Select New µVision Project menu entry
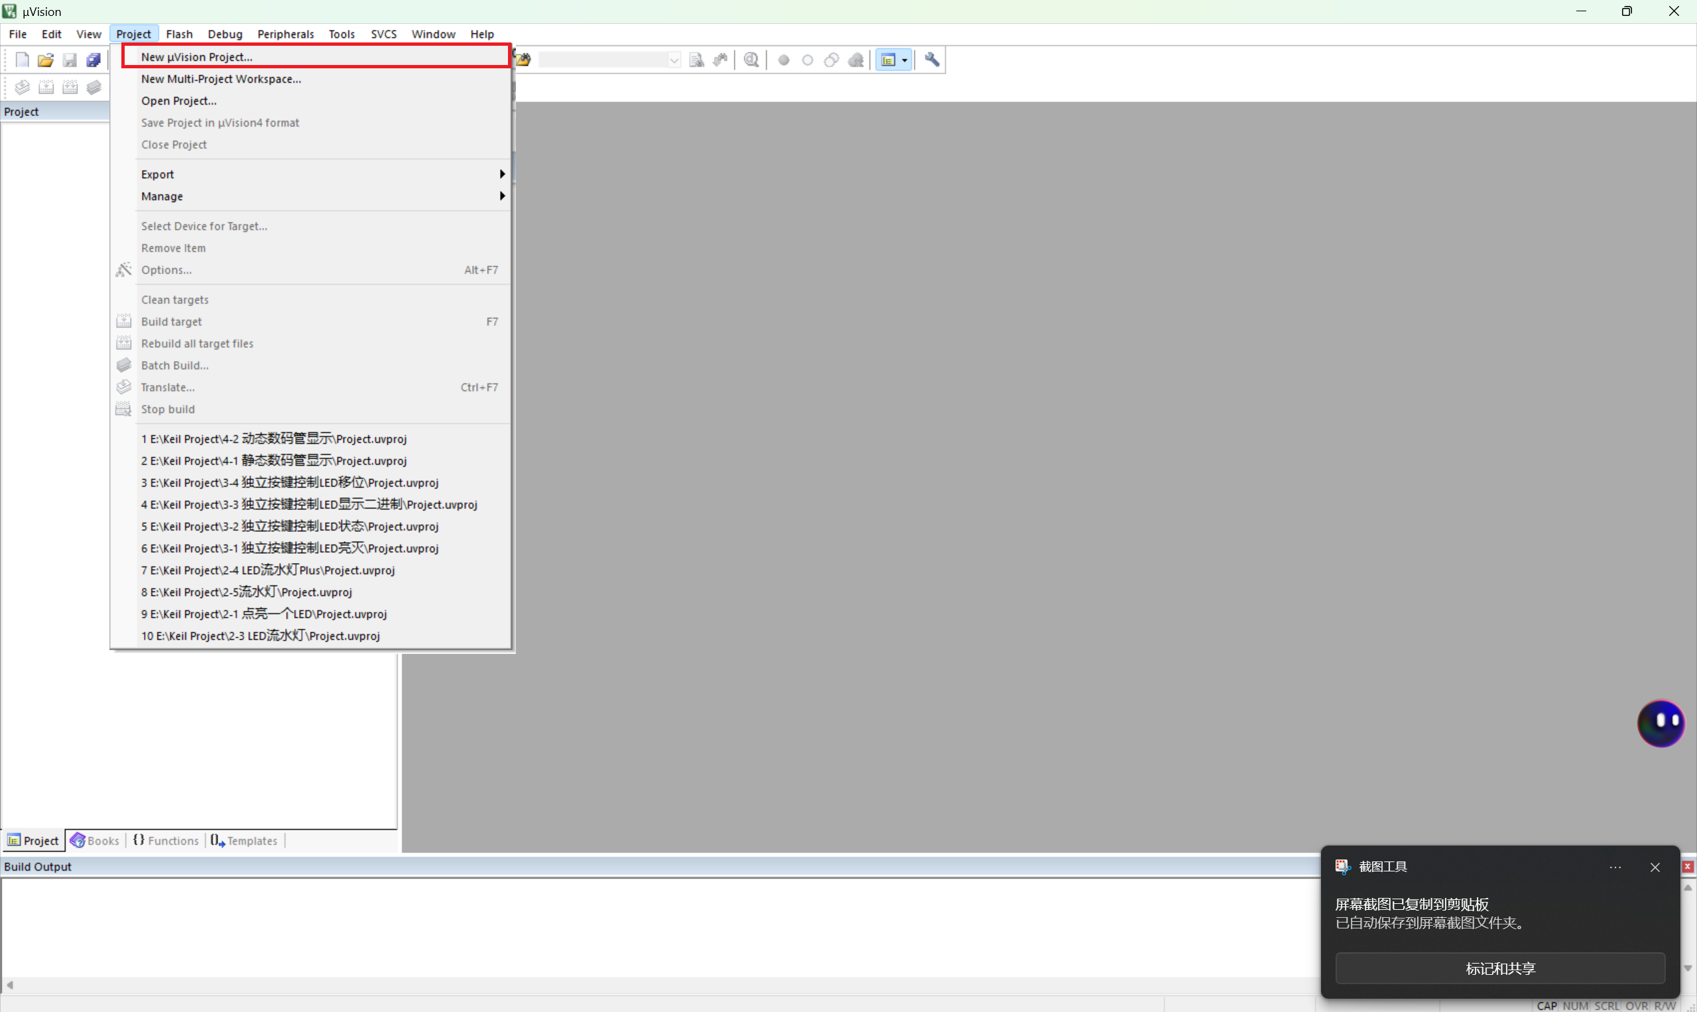1697x1012 pixels. click(196, 57)
